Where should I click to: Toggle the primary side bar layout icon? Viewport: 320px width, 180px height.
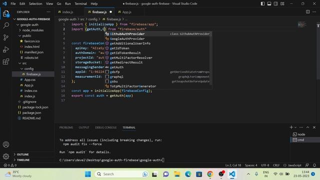coord(263,3)
